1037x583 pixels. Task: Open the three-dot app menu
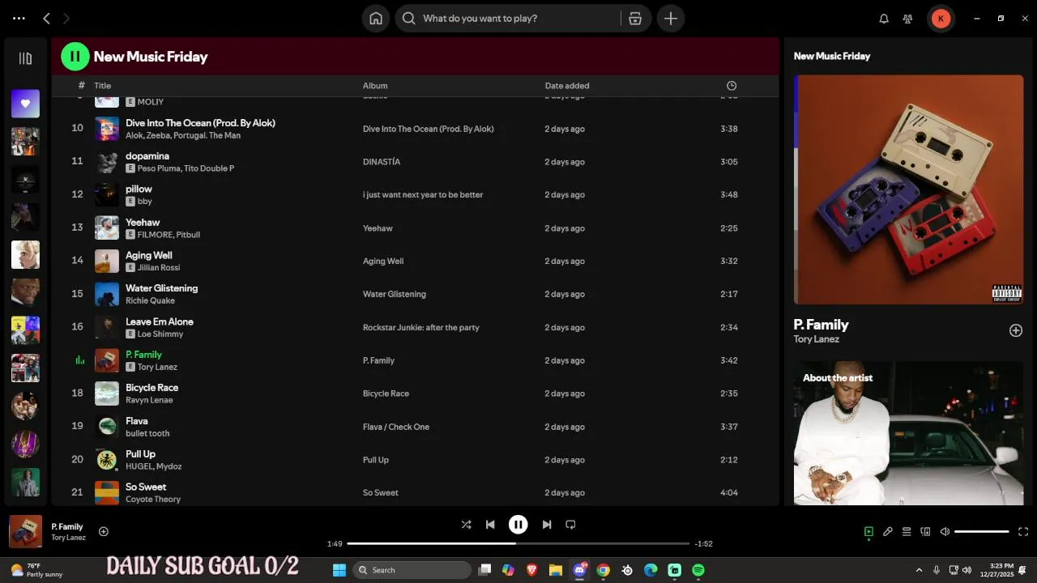point(19,18)
